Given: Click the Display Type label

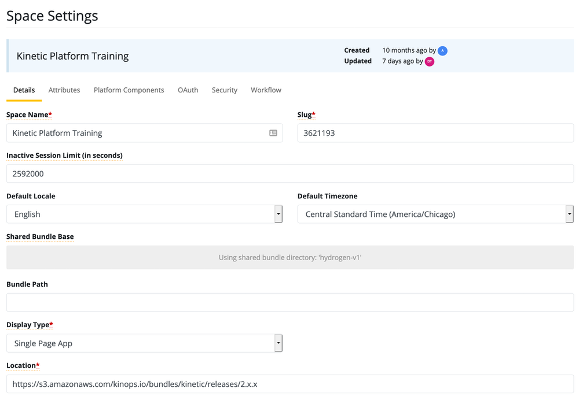Looking at the screenshot, I should (30, 325).
